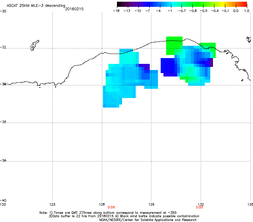Click the longitude label 126
This screenshot has height=222, width=253.
click(x=102, y=205)
